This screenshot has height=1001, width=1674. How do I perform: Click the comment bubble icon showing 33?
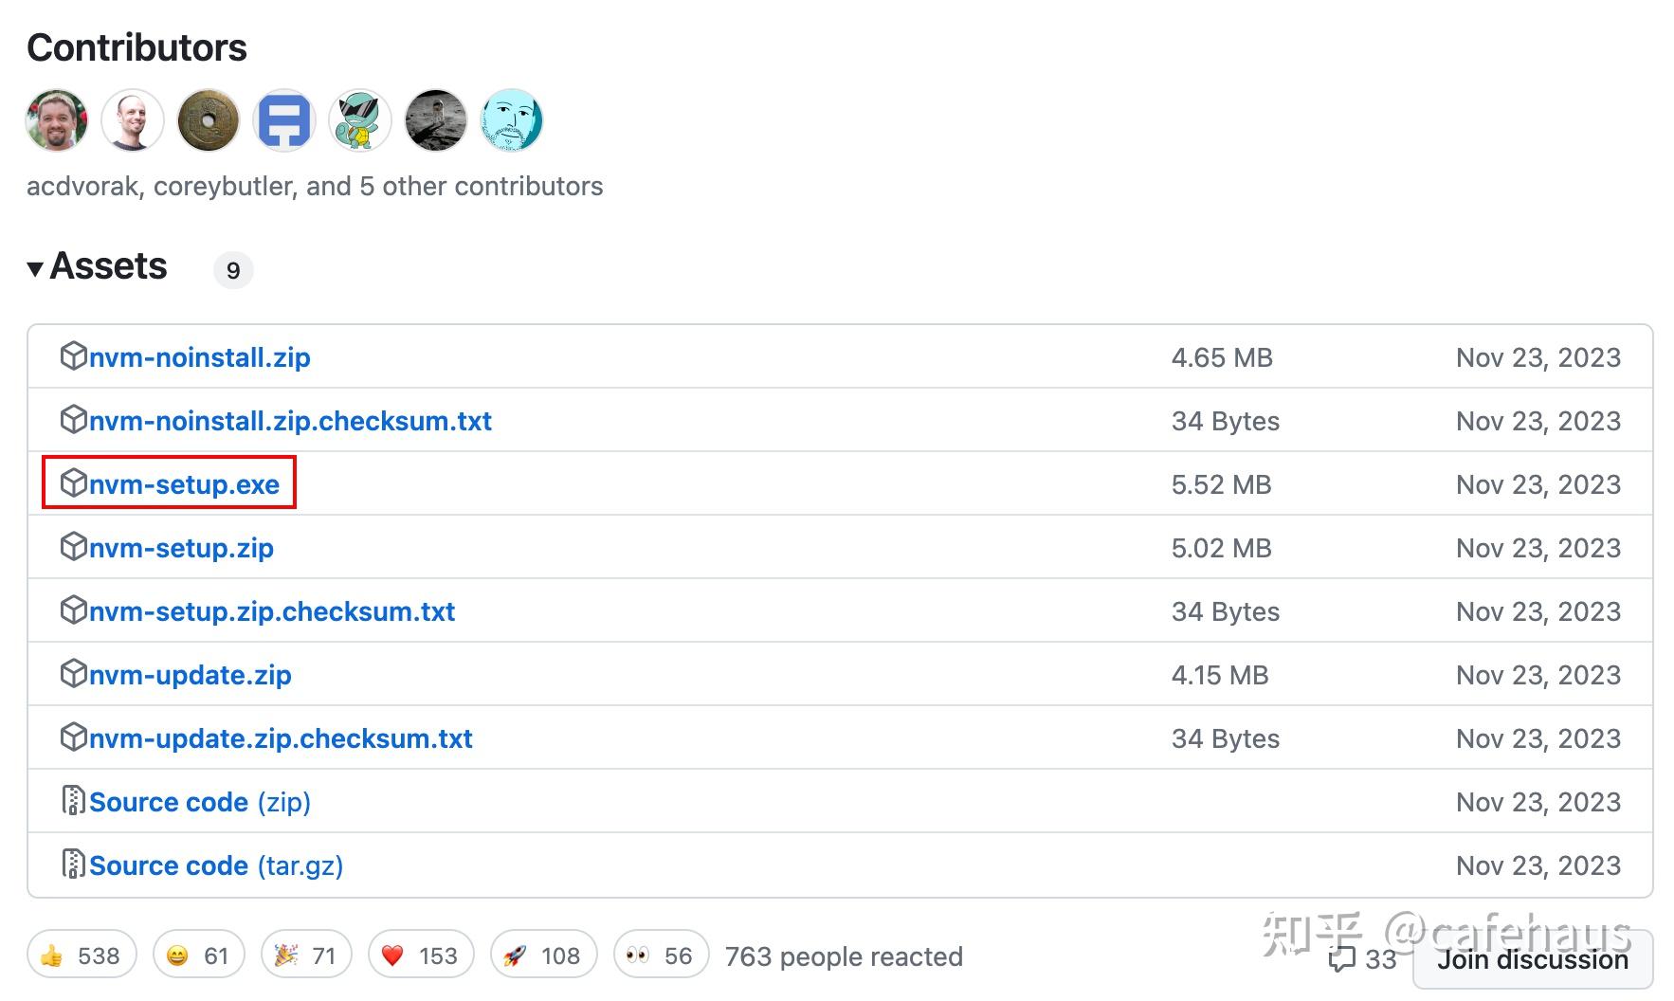1344,960
